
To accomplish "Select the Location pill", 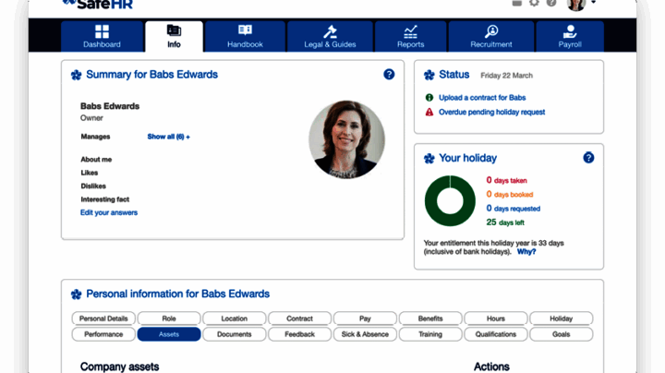I will coord(234,319).
